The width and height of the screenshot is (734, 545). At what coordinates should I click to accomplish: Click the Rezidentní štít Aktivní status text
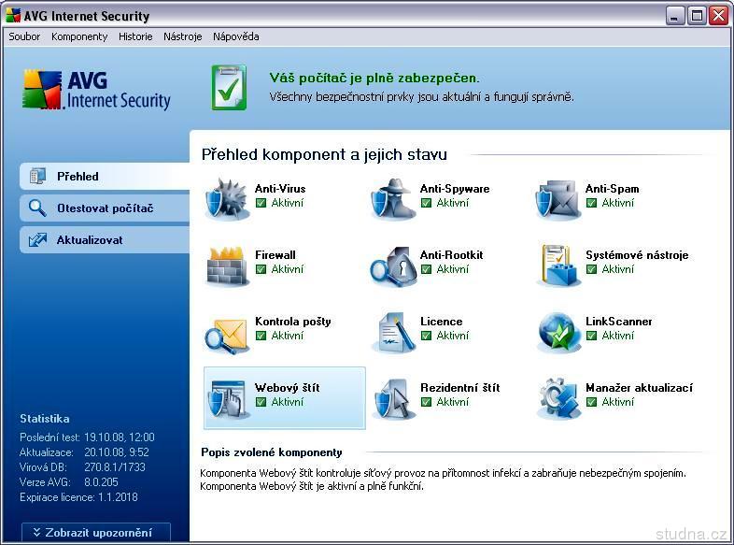(453, 402)
